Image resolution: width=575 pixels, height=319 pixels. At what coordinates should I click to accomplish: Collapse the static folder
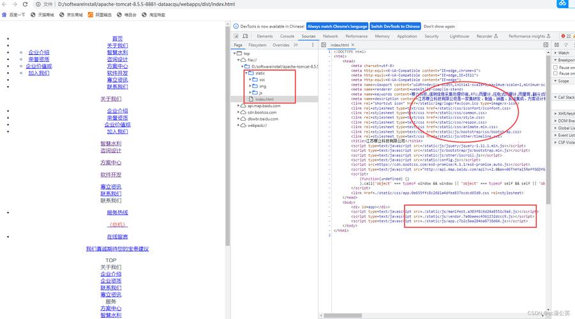(x=246, y=73)
